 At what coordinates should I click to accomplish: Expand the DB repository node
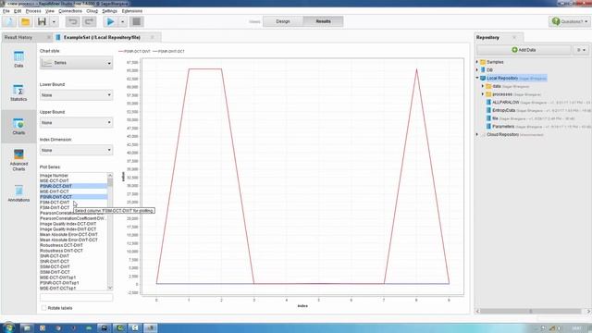pos(477,70)
